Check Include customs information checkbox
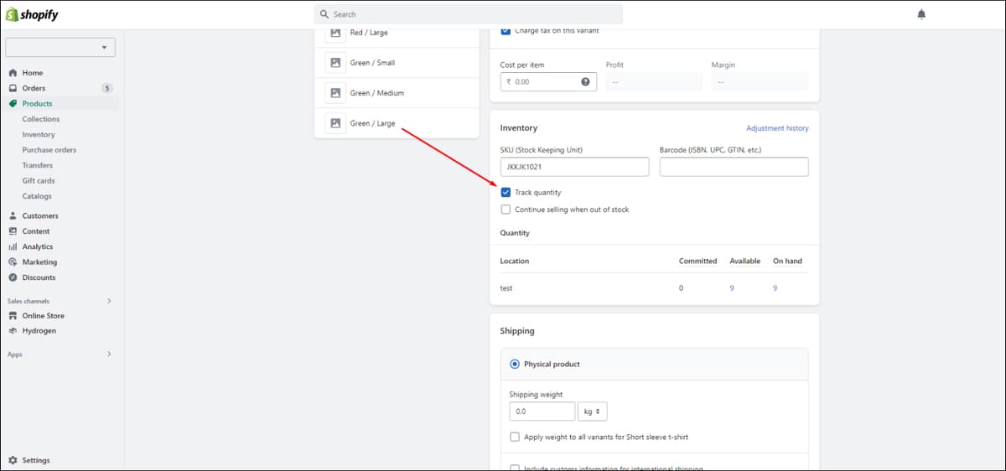This screenshot has width=1006, height=471. 515,468
